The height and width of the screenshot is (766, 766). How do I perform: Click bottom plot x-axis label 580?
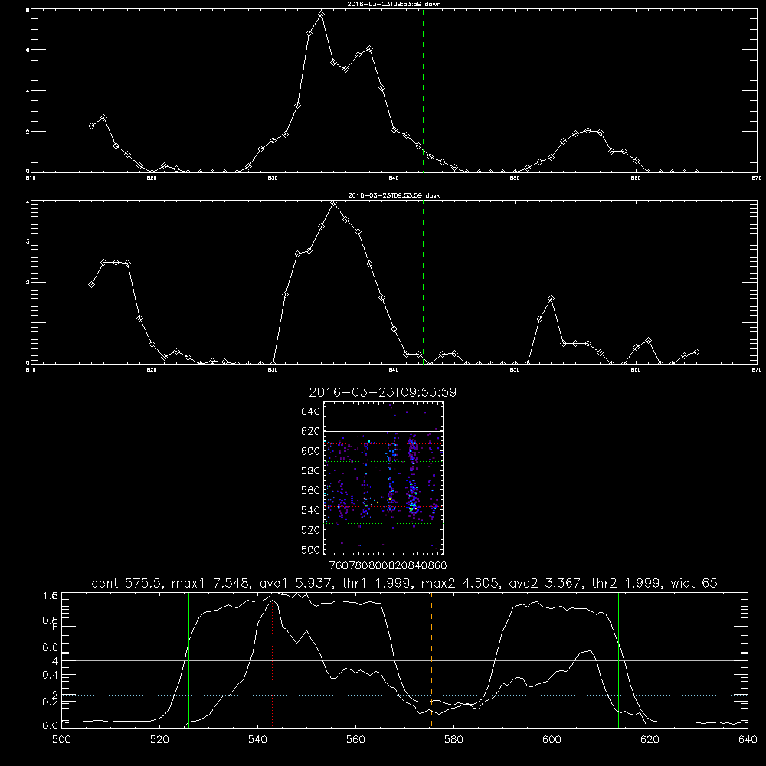click(x=453, y=740)
